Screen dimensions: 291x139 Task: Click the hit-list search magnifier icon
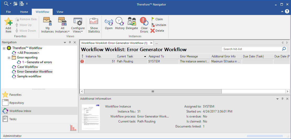(x=284, y=49)
